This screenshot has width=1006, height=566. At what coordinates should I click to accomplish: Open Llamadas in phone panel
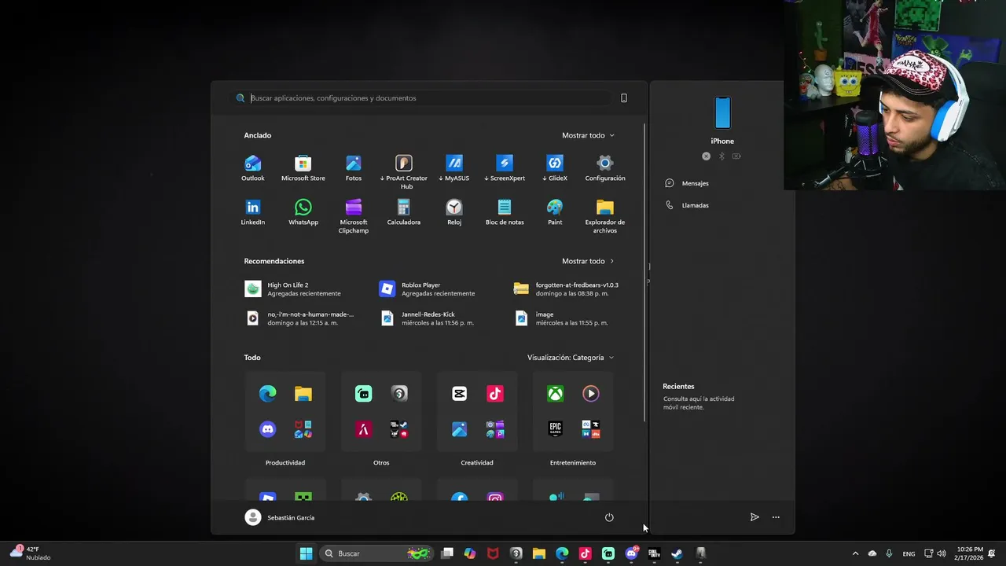coord(687,205)
